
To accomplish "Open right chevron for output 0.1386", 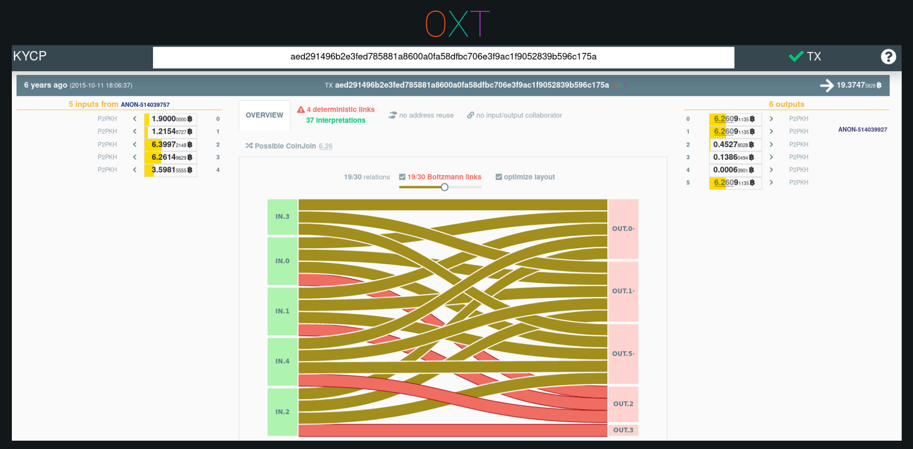I will click(771, 157).
